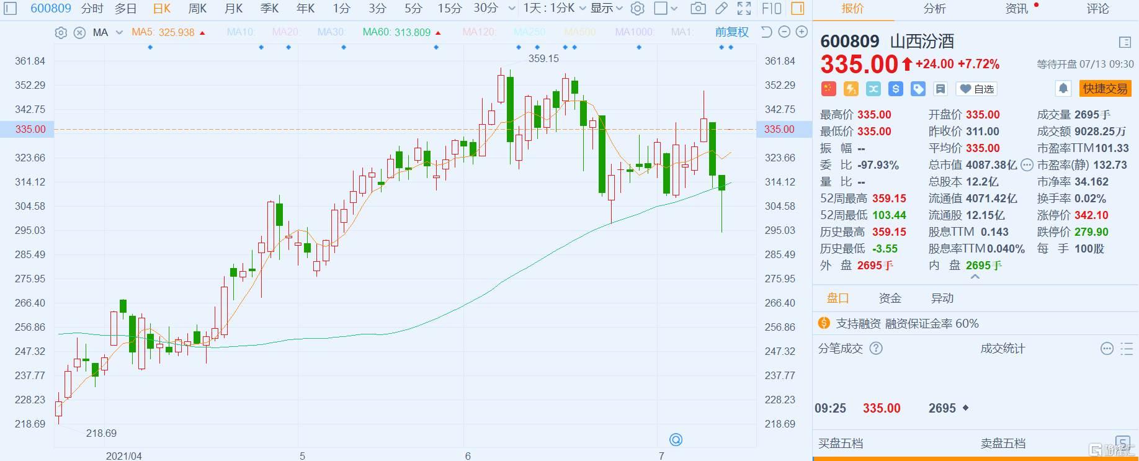Viewport: 1139px width, 461px height.
Task: Toggle the orange right panel layout icon
Action: 798,9
